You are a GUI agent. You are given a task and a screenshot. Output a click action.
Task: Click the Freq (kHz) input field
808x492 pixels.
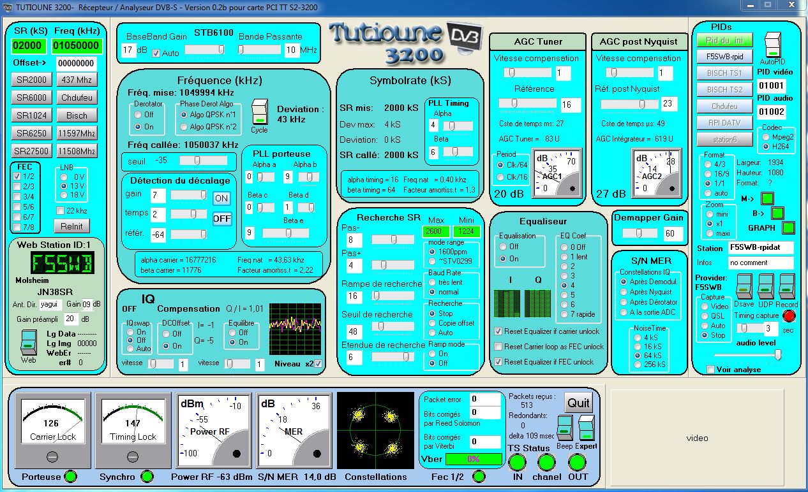point(77,46)
